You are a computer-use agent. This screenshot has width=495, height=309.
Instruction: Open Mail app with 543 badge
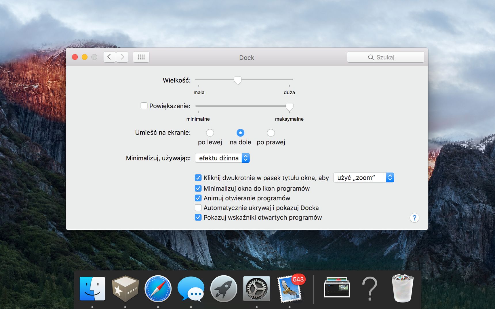290,288
